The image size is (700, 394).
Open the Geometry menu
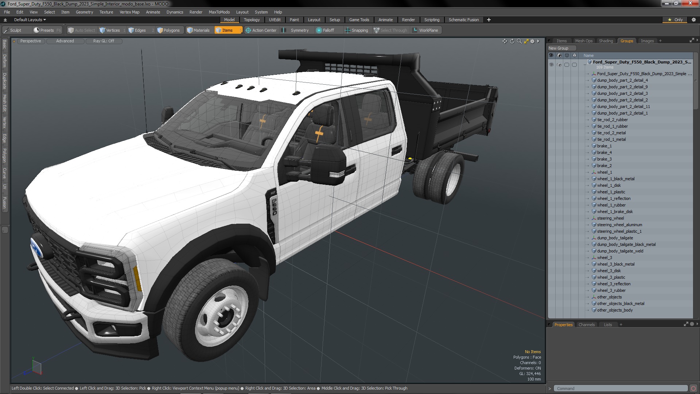point(84,12)
